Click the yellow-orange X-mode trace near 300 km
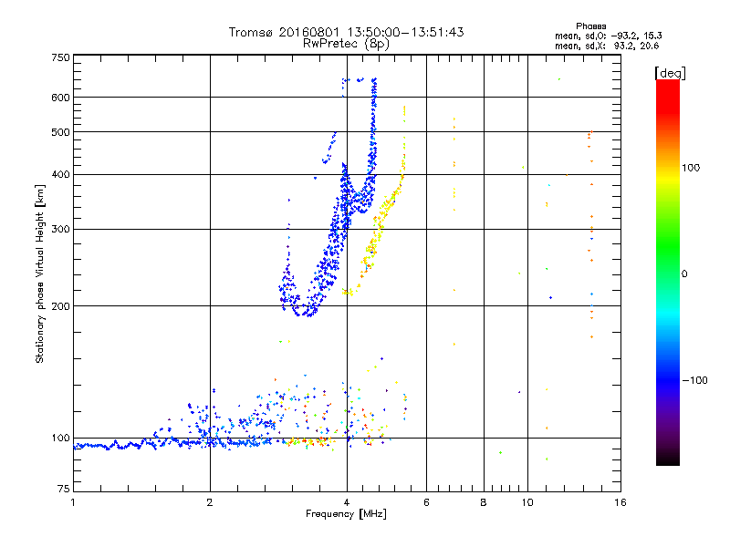 pyautogui.click(x=378, y=229)
